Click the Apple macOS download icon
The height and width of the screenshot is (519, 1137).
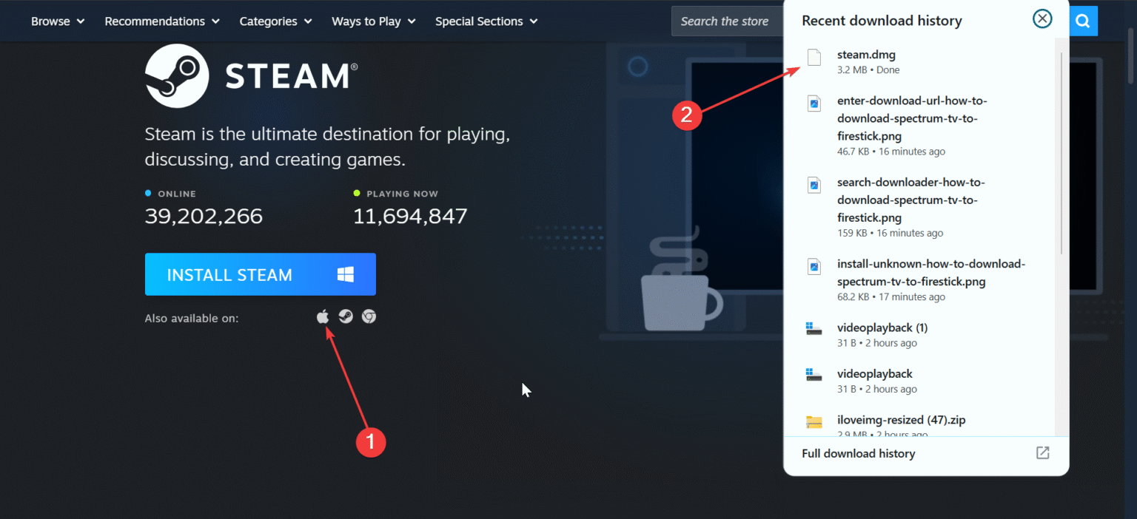(x=322, y=316)
